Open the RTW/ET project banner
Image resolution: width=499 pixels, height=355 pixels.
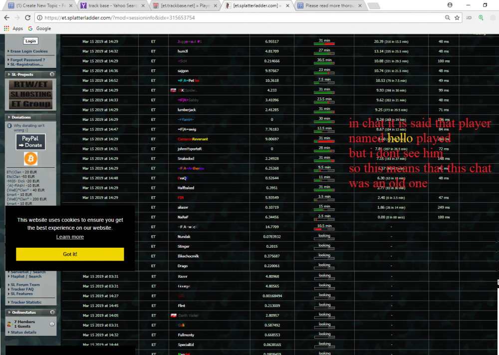[x=30, y=84]
